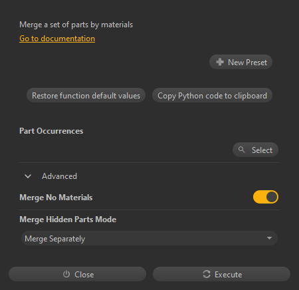Image resolution: width=299 pixels, height=290 pixels.
Task: Click the Part Occurrences heading
Action: pos(51,131)
